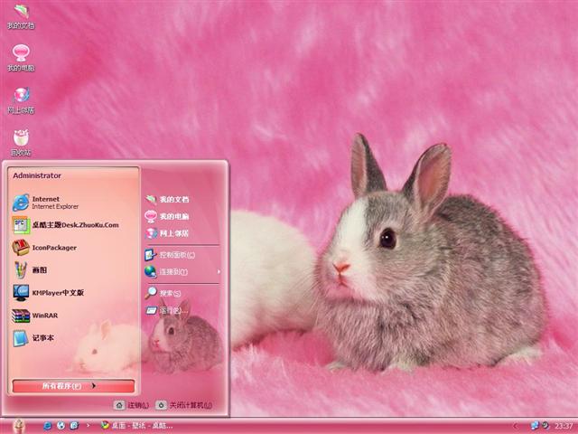Click the 注销 (Log Off) button
The image size is (578, 434).
click(x=131, y=405)
